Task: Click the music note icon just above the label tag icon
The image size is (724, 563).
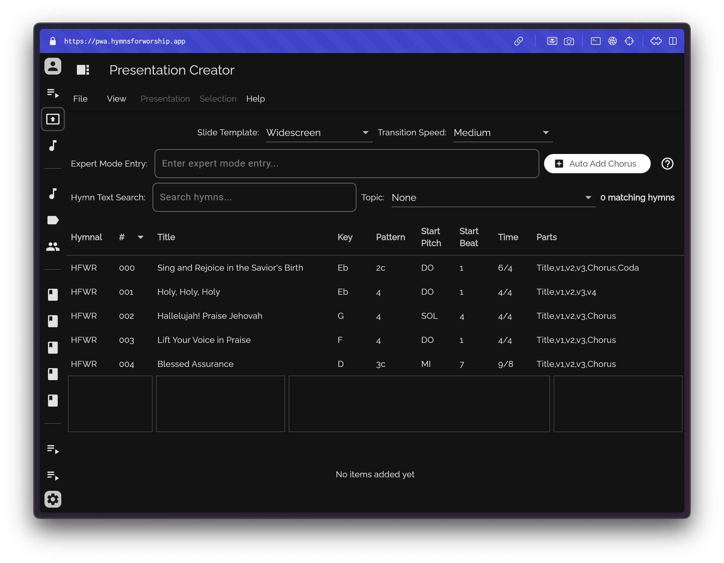Action: (x=53, y=194)
